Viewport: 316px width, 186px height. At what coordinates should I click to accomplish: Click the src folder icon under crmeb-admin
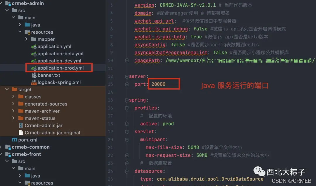coord(14,10)
